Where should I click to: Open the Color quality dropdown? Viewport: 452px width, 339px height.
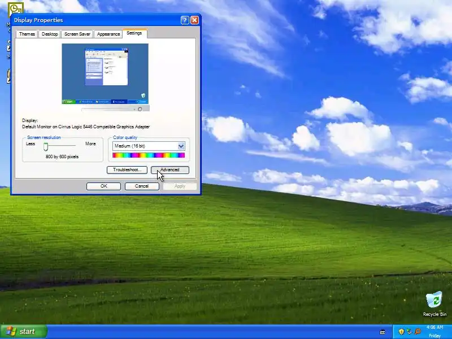coord(149,146)
